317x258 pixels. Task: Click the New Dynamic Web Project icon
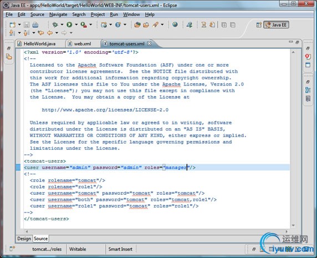click(104, 24)
